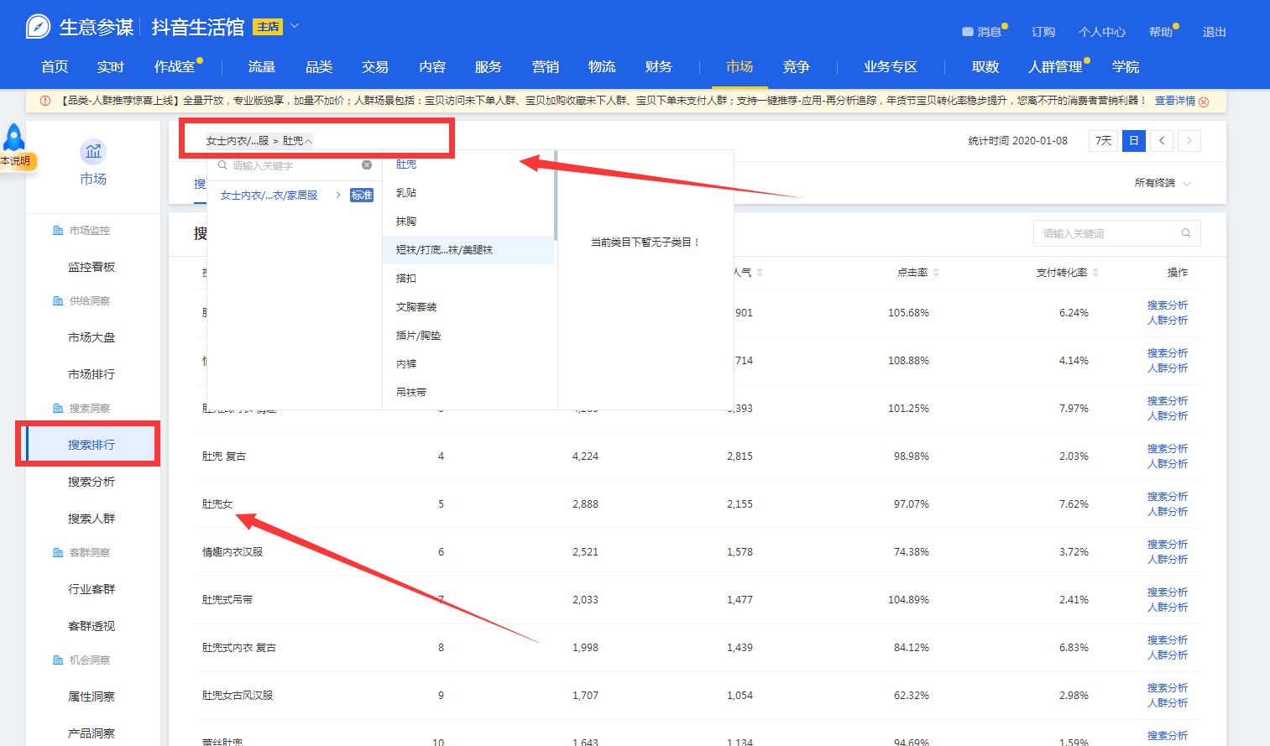Image resolution: width=1270 pixels, height=746 pixels.
Task: Choose 7天 date range
Action: click(1104, 141)
